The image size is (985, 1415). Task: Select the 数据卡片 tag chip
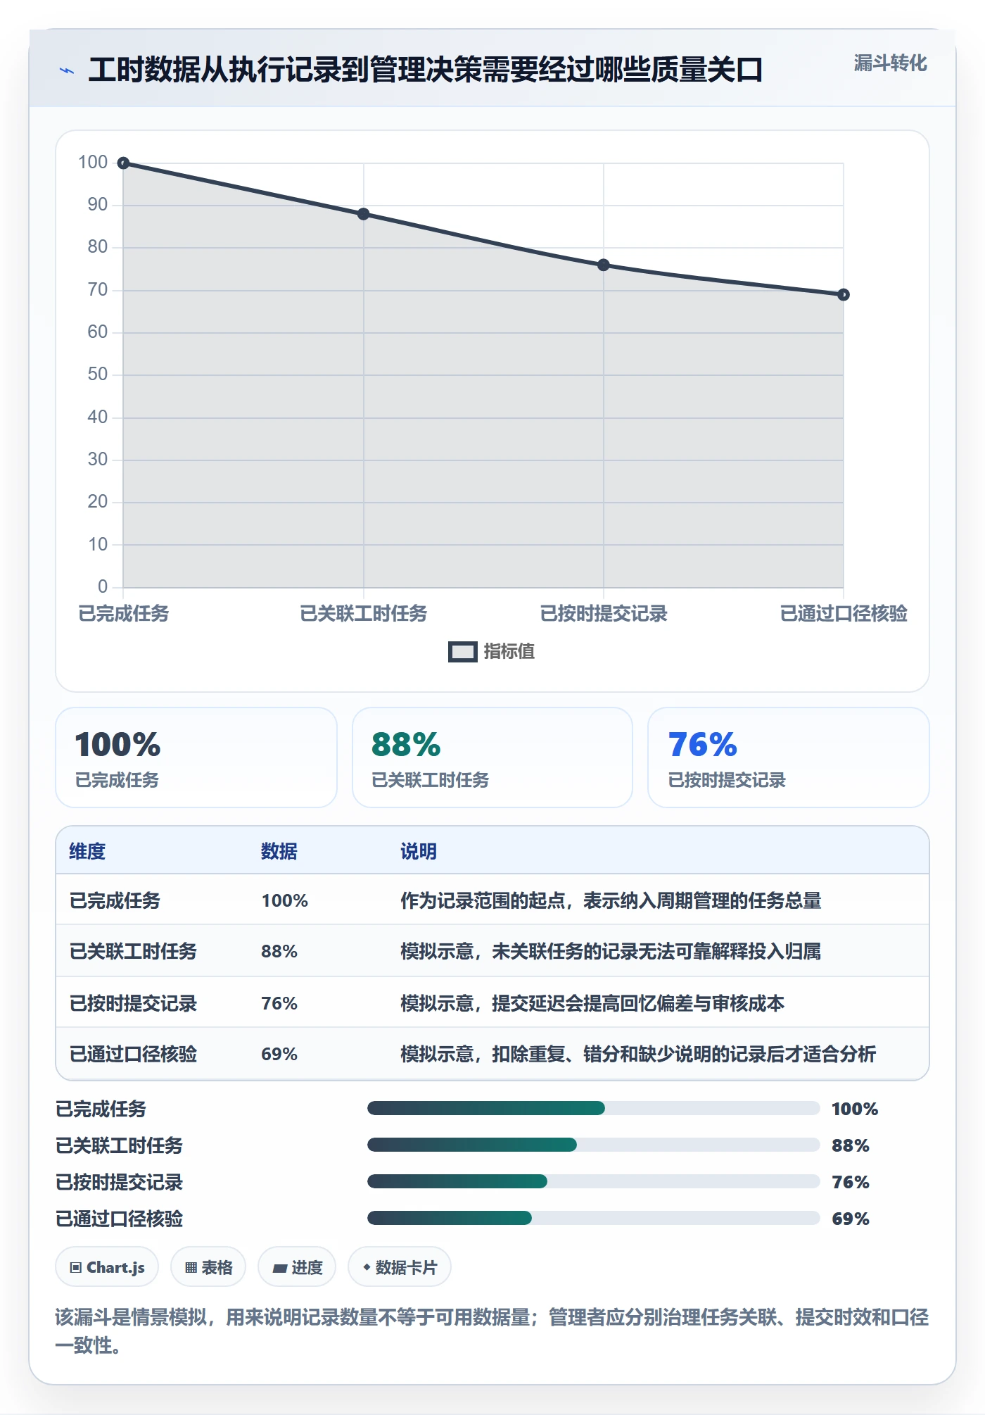[x=400, y=1267]
